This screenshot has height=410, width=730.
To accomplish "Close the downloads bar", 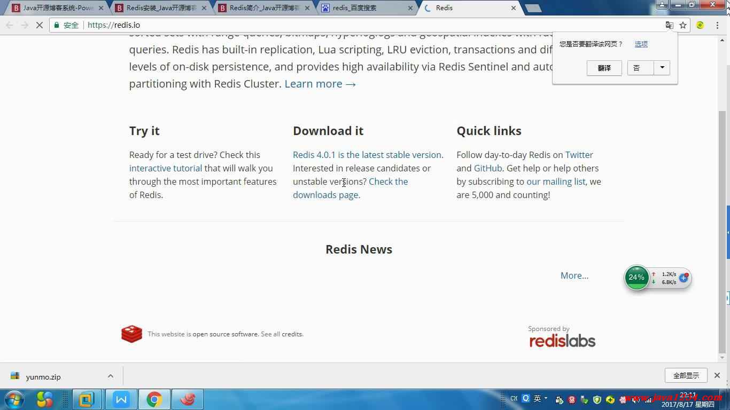I will click(x=718, y=376).
